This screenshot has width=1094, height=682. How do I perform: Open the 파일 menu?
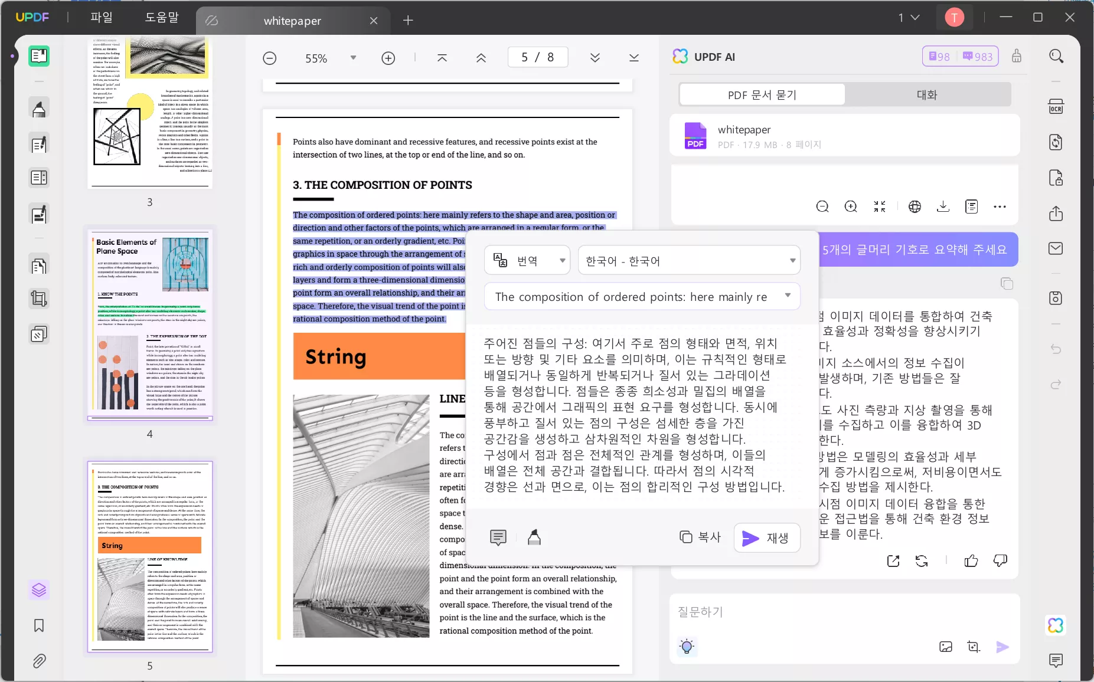point(102,18)
